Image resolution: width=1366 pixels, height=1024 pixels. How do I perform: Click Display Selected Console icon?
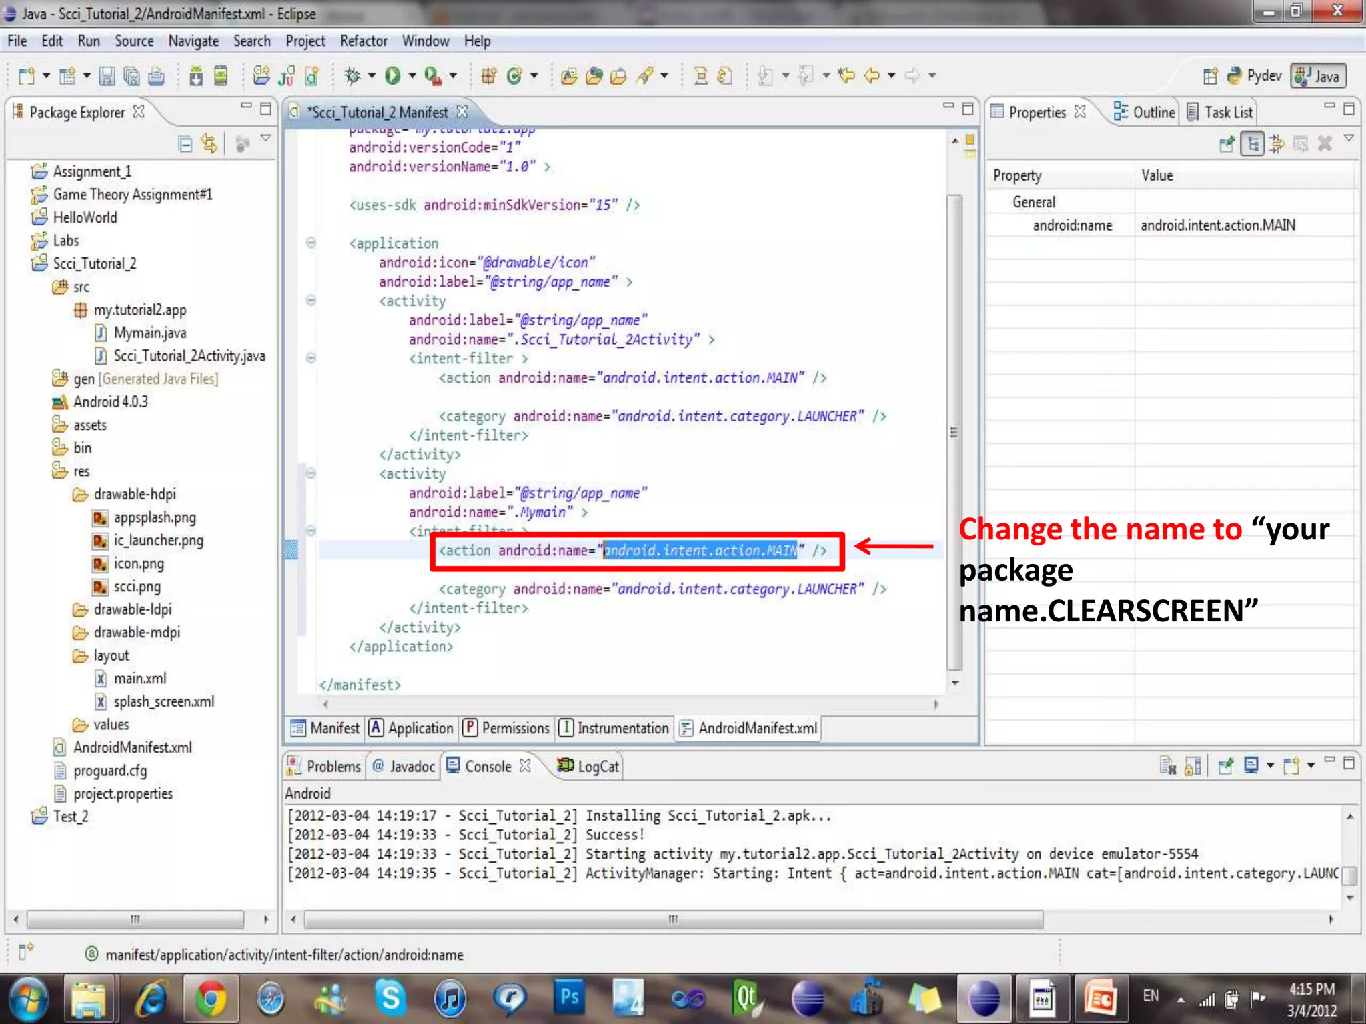pyautogui.click(x=1251, y=765)
